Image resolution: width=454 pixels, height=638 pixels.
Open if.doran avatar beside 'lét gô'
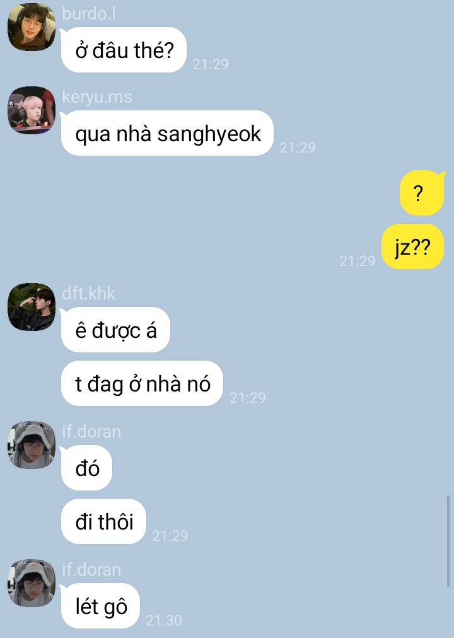32,583
